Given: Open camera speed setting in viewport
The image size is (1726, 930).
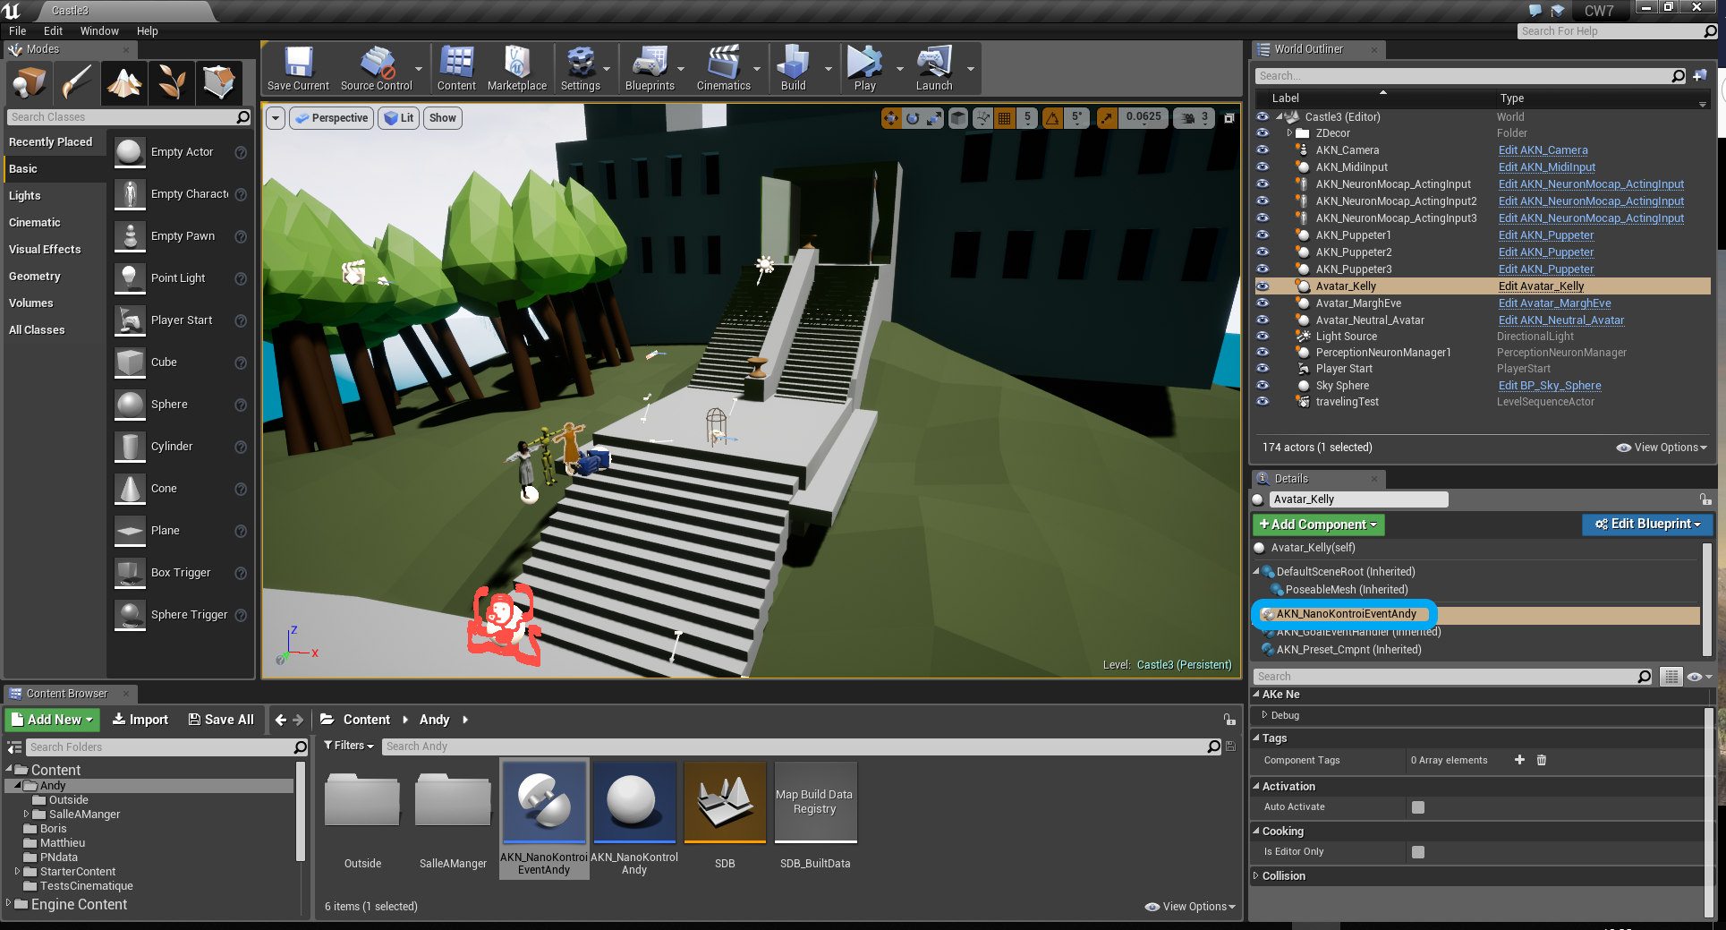Looking at the screenshot, I should pos(1195,117).
